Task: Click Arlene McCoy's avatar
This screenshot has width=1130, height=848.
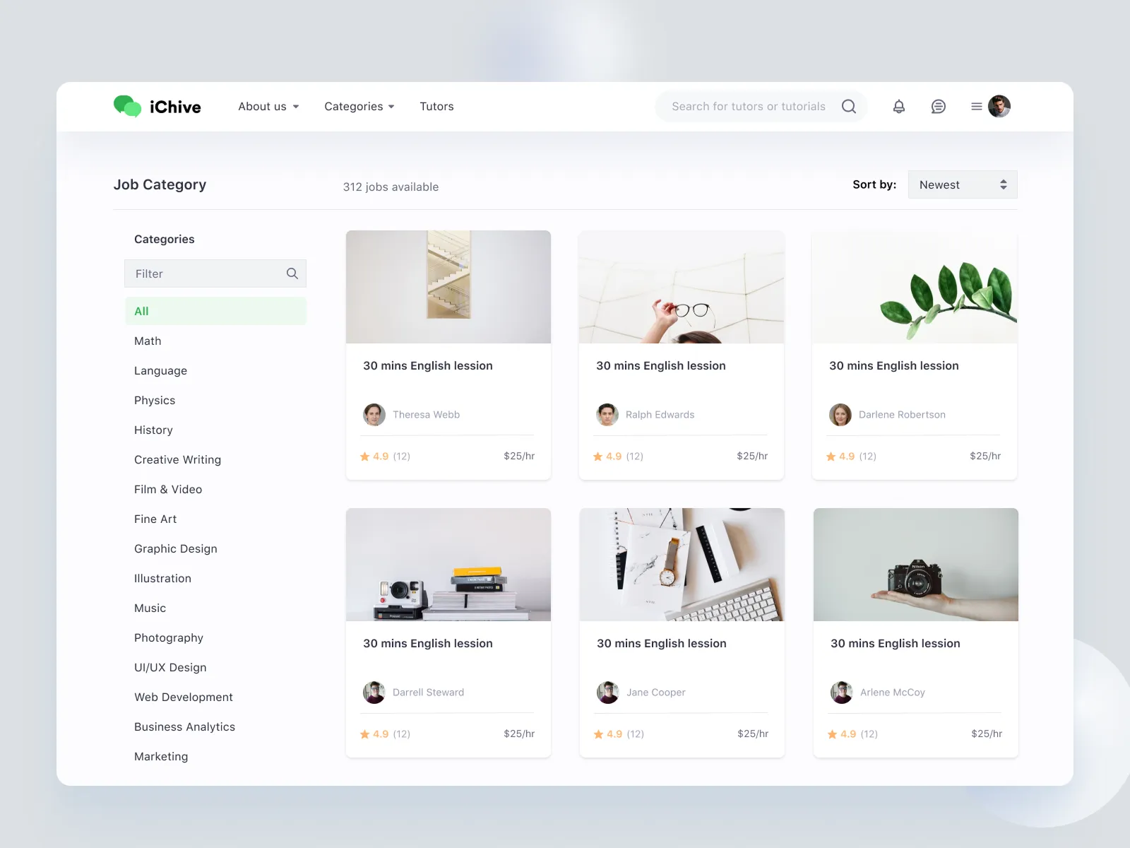Action: tap(842, 693)
